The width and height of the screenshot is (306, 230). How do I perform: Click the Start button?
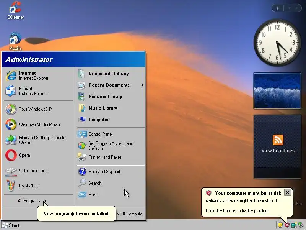tap(11, 225)
